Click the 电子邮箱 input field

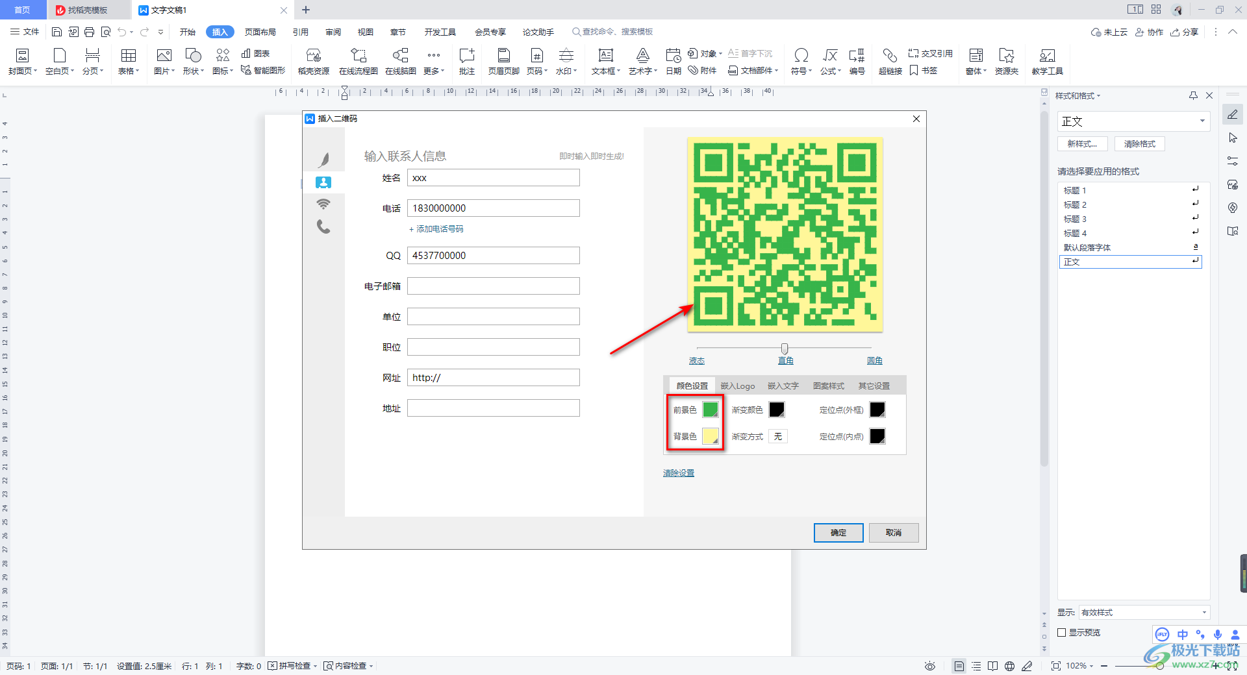(x=494, y=286)
